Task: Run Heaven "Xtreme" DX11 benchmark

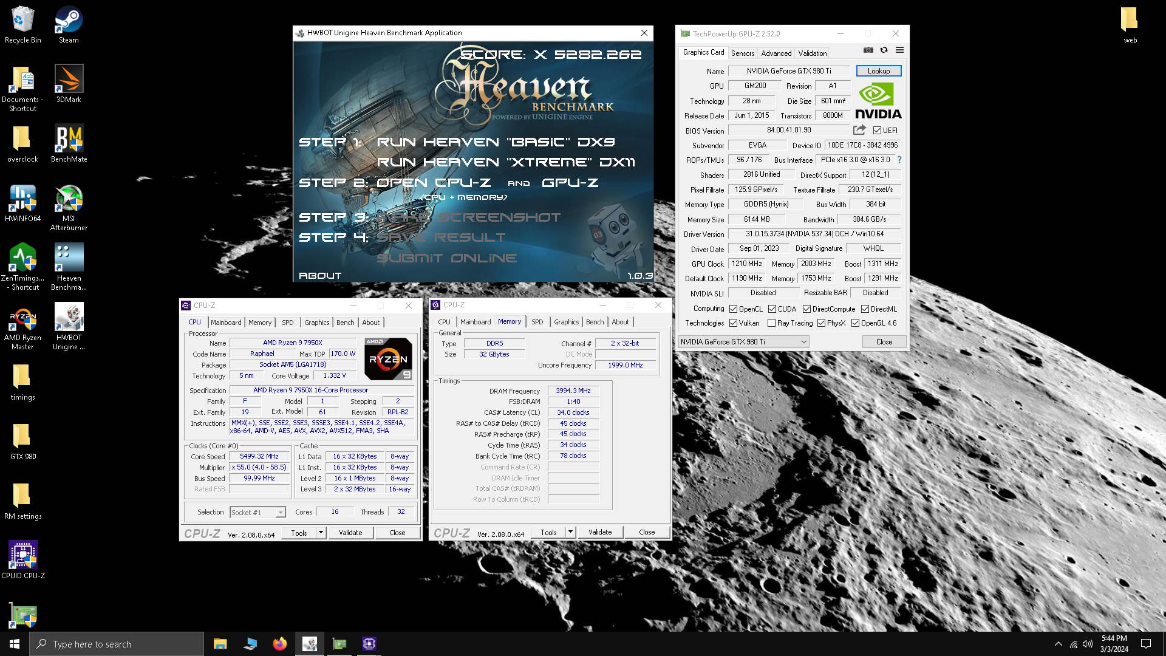Action: tap(506, 162)
